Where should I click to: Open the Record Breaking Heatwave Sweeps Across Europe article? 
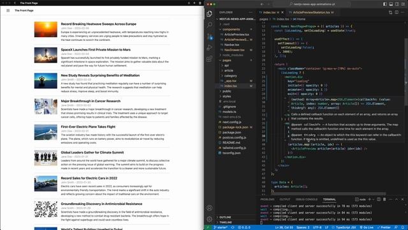pyautogui.click(x=99, y=24)
